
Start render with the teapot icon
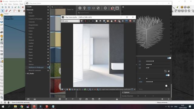pos(112,8)
